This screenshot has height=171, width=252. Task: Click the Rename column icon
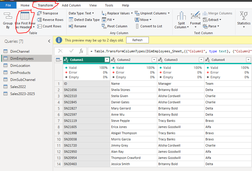click(x=71, y=26)
